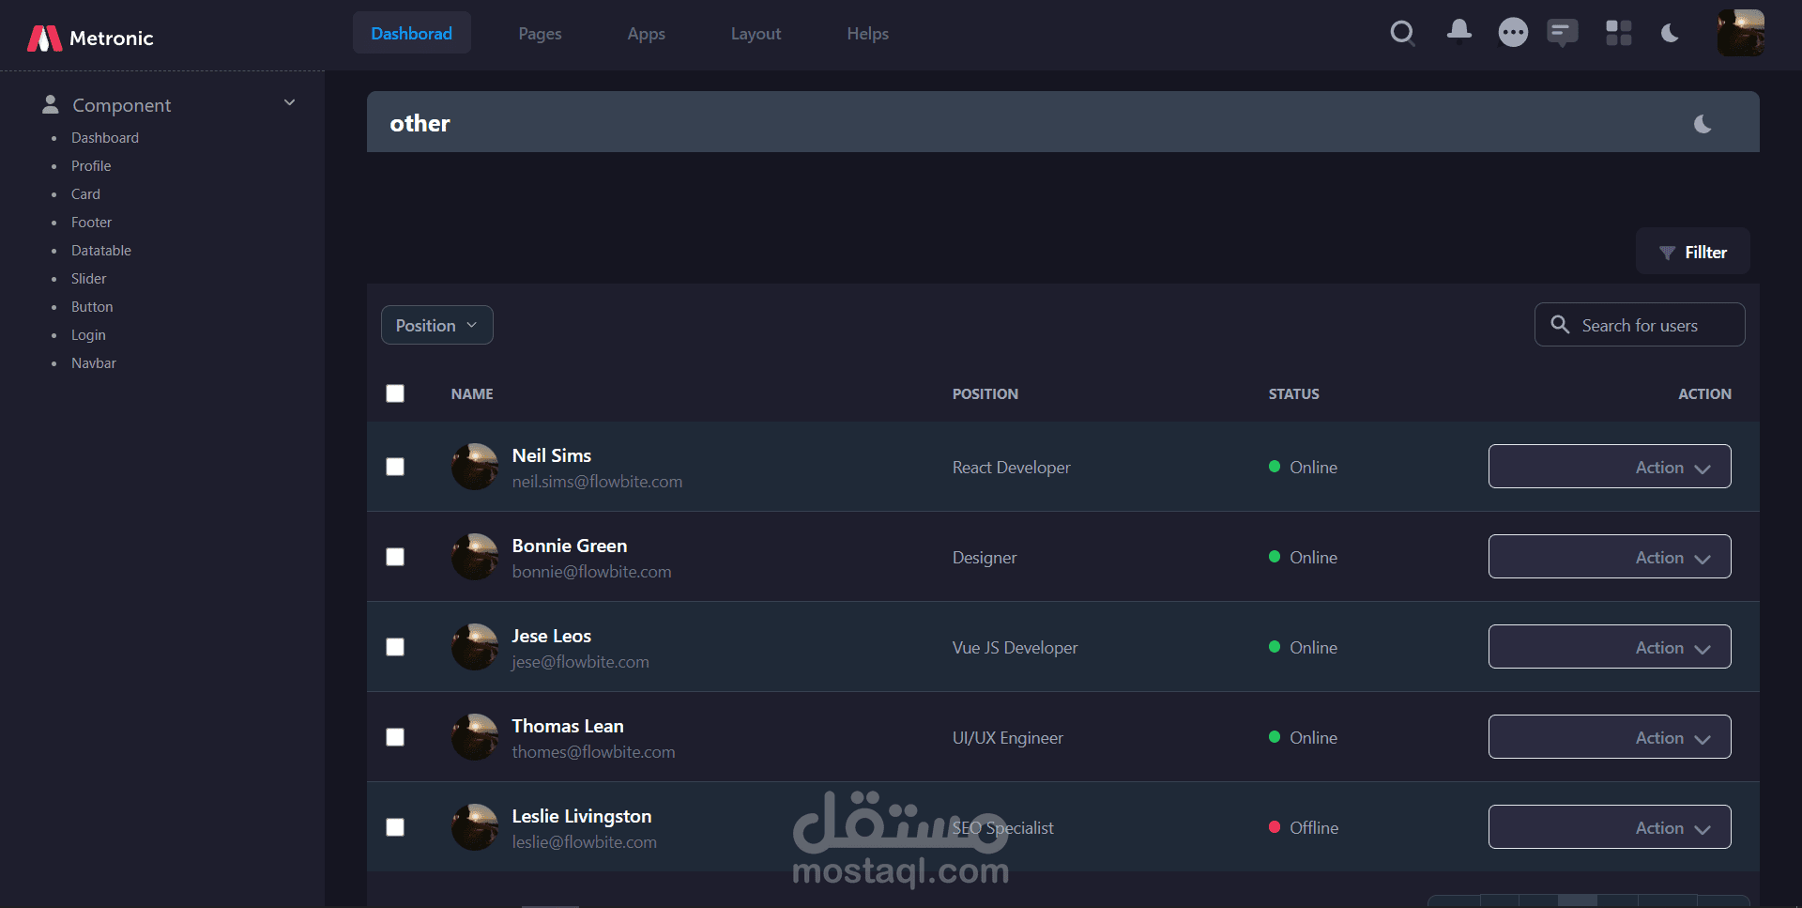Open the Pages menu

[540, 34]
